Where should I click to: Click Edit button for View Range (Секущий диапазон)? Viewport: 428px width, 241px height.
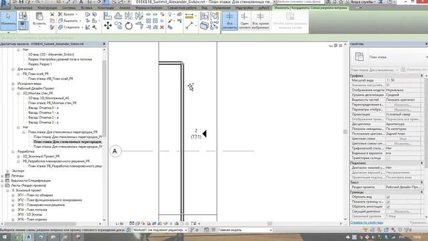pos(403,212)
